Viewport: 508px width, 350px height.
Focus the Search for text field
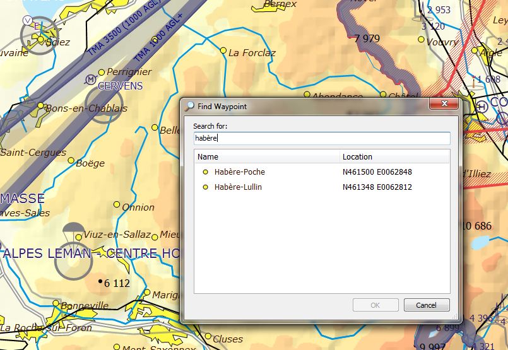pos(322,138)
